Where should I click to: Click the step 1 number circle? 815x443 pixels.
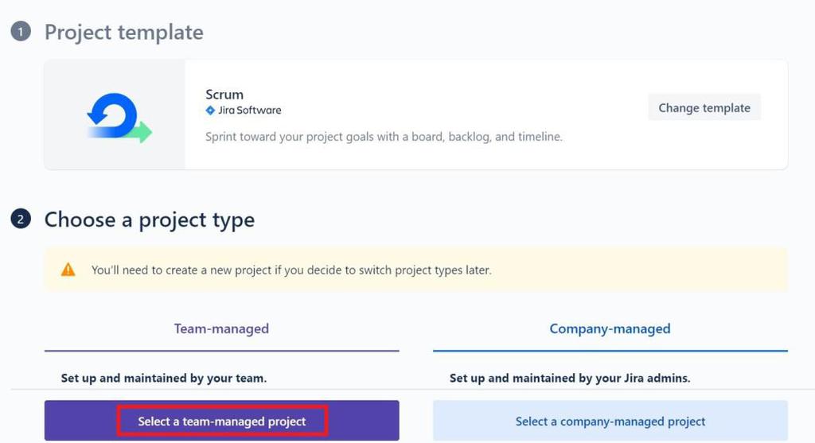[x=21, y=32]
